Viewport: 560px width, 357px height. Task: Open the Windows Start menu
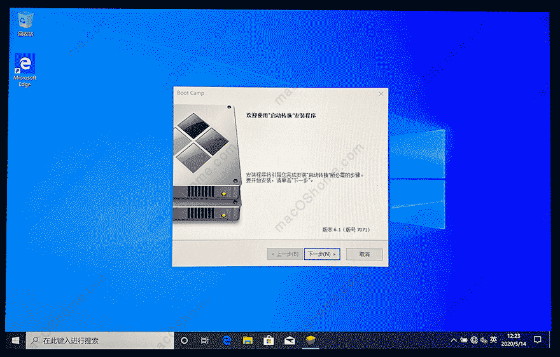coord(15,340)
